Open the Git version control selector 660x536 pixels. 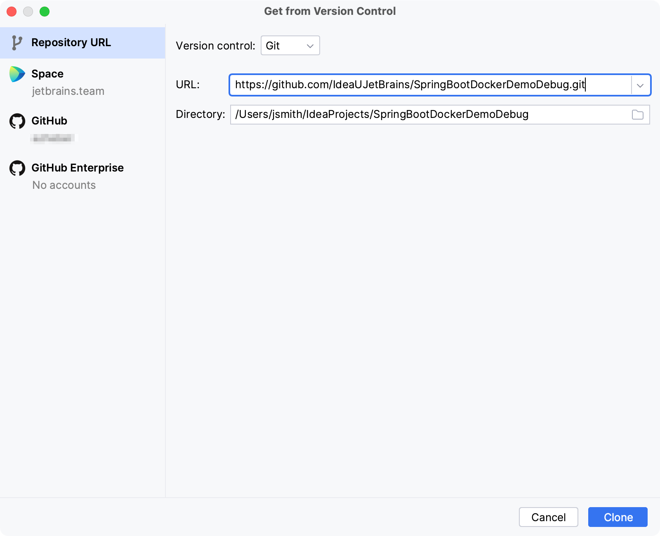(290, 45)
